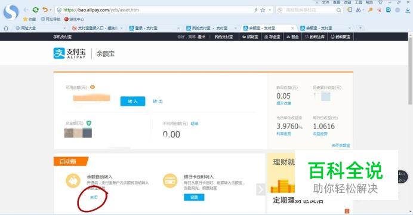This screenshot has width=413, height=215.
Task: Open 基金 in the dark nav bar
Action: coord(292,37)
